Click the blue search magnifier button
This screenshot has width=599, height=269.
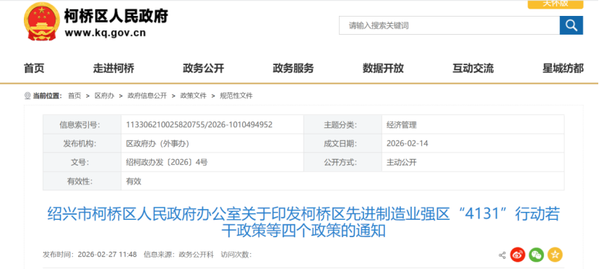point(571,25)
